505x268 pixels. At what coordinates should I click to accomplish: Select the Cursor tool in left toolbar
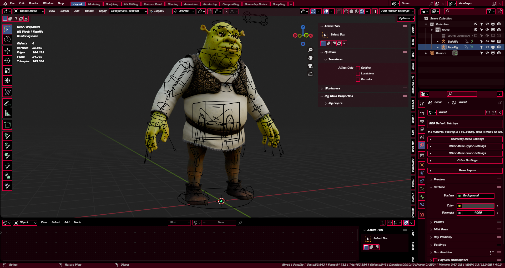pos(7,39)
